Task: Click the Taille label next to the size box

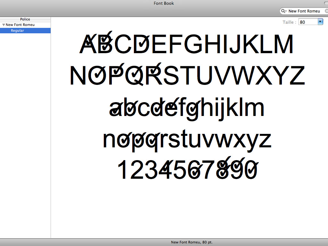Action: [x=289, y=22]
